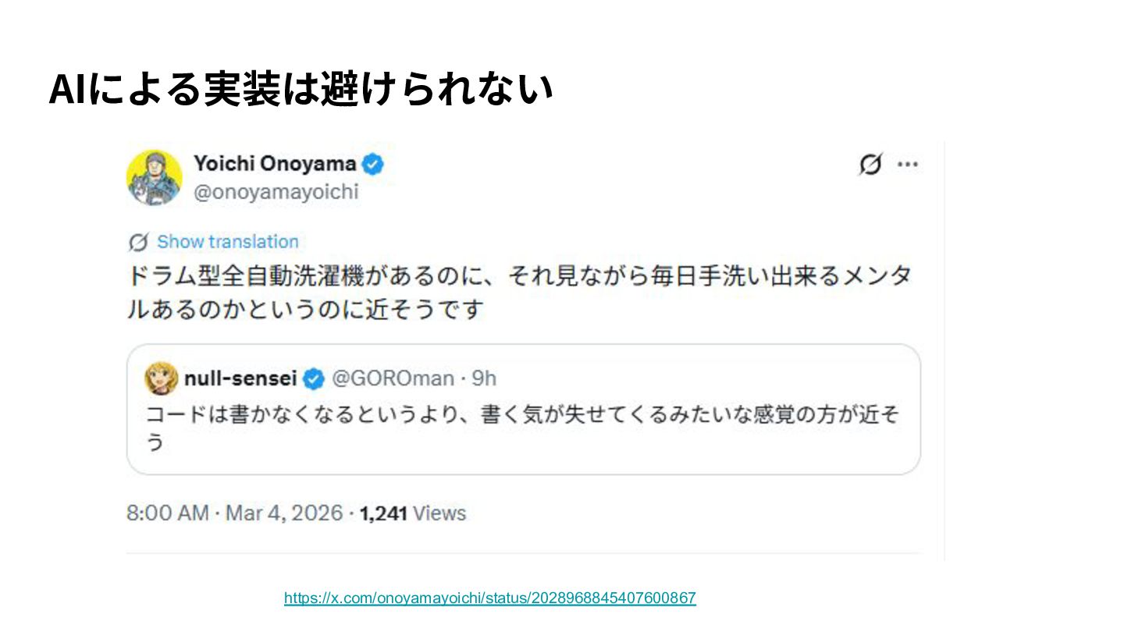Click the 9h timestamp in quoted tweet
This screenshot has width=1124, height=632.
coord(484,379)
